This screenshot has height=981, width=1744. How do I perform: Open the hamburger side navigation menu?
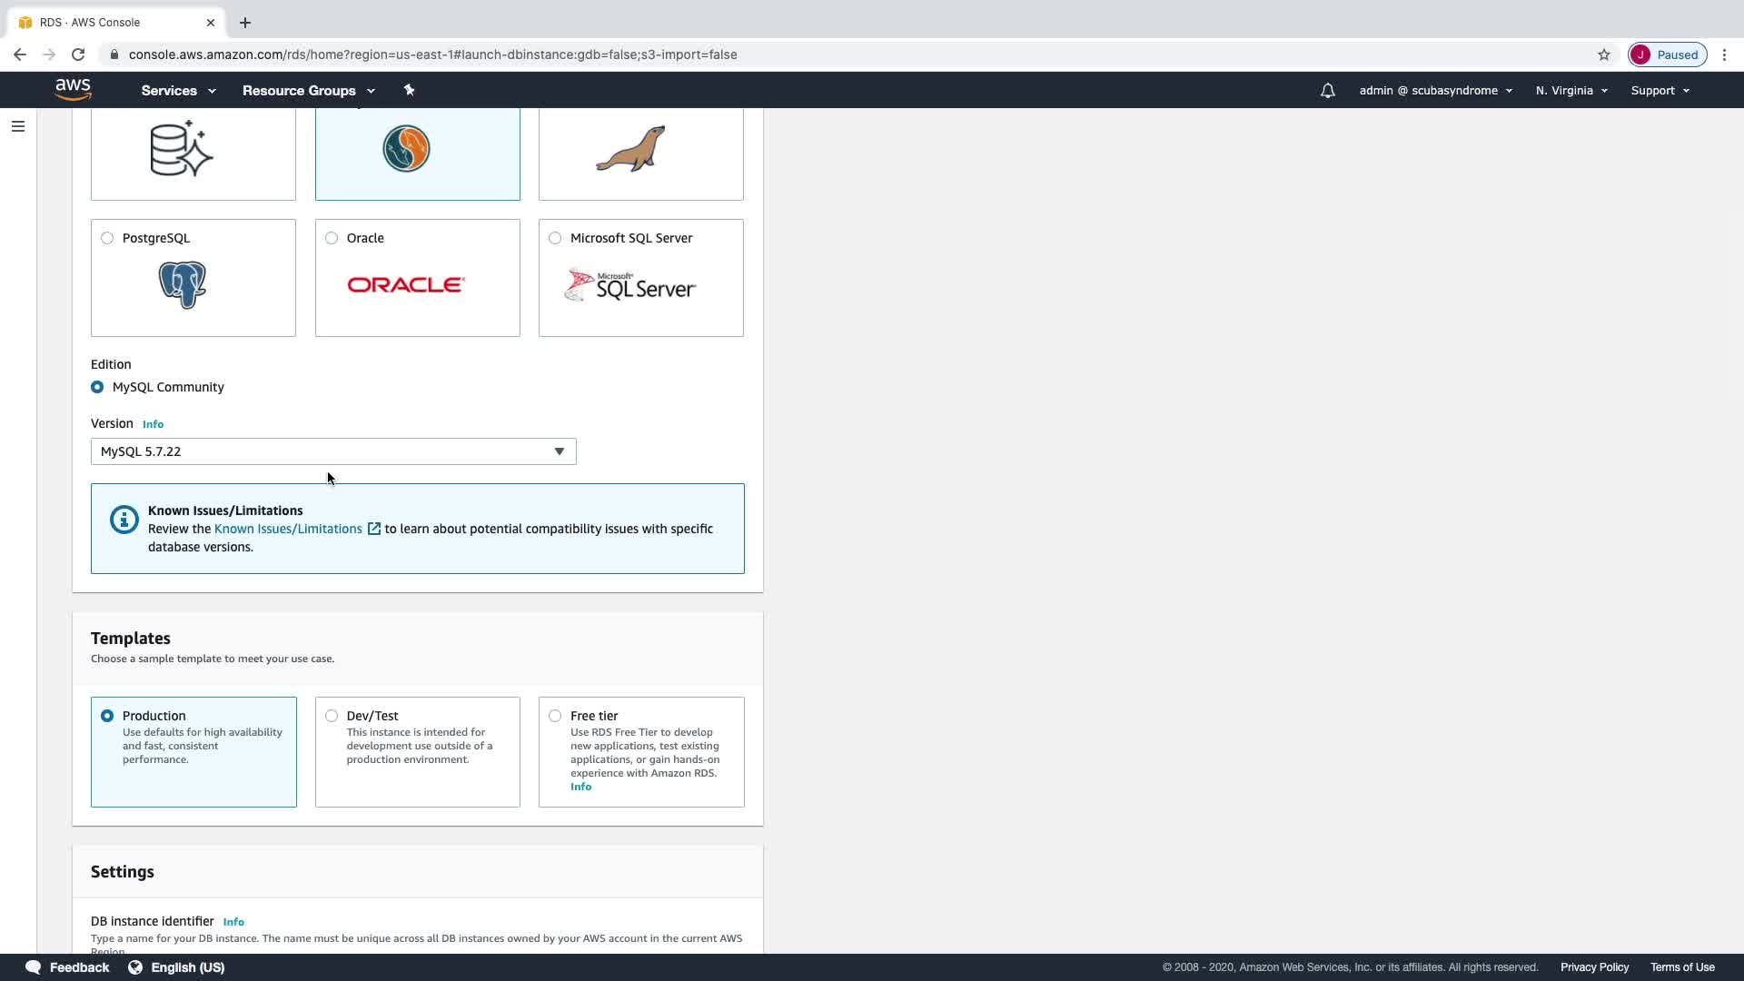click(x=18, y=126)
